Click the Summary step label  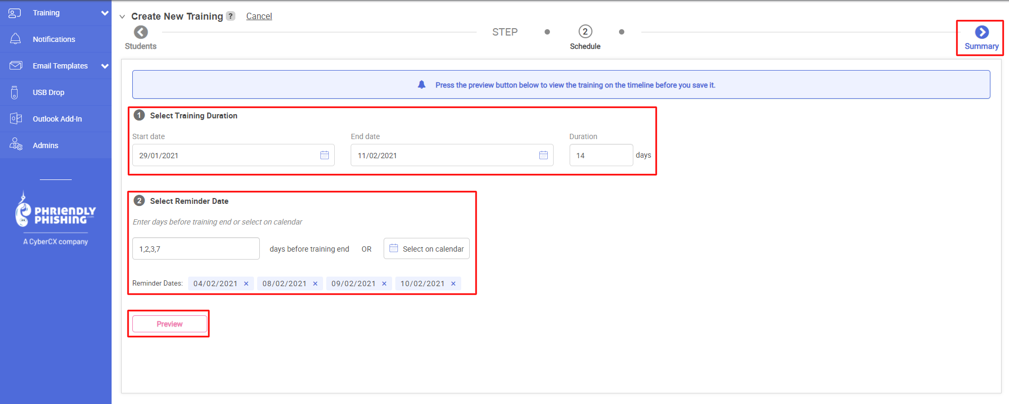982,46
